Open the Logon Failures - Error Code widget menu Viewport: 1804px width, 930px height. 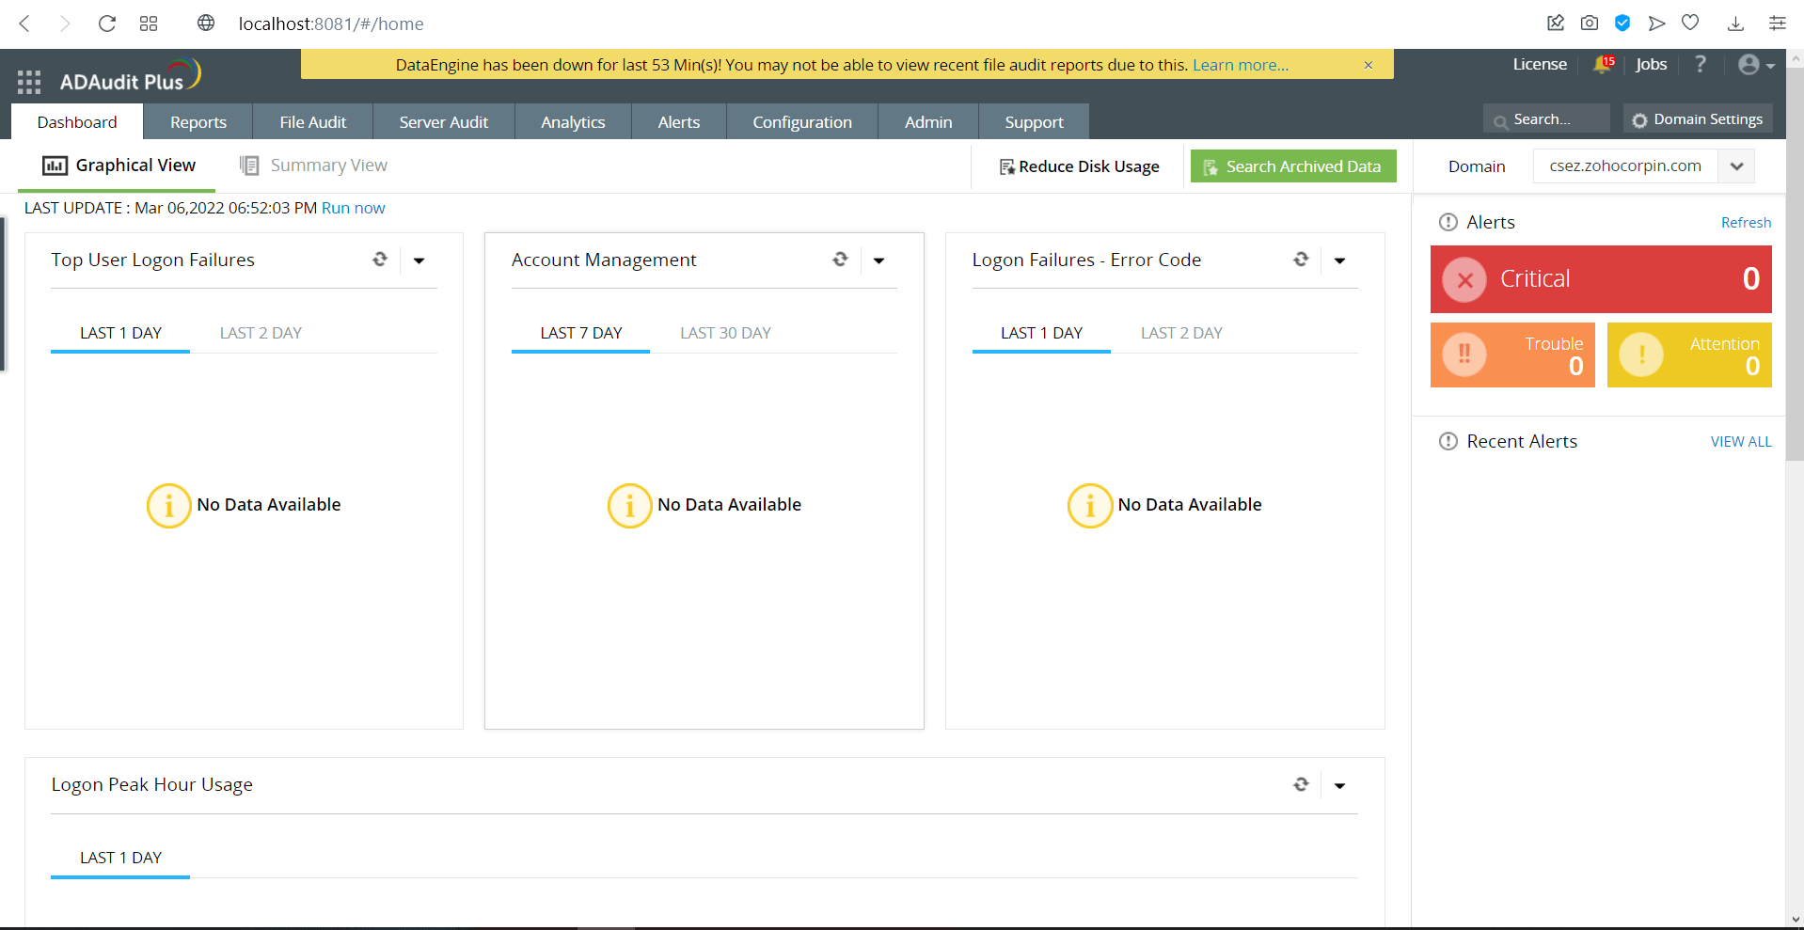coord(1339,260)
